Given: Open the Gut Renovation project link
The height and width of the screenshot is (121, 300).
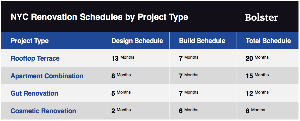Looking at the screenshot, I should pos(34,93).
